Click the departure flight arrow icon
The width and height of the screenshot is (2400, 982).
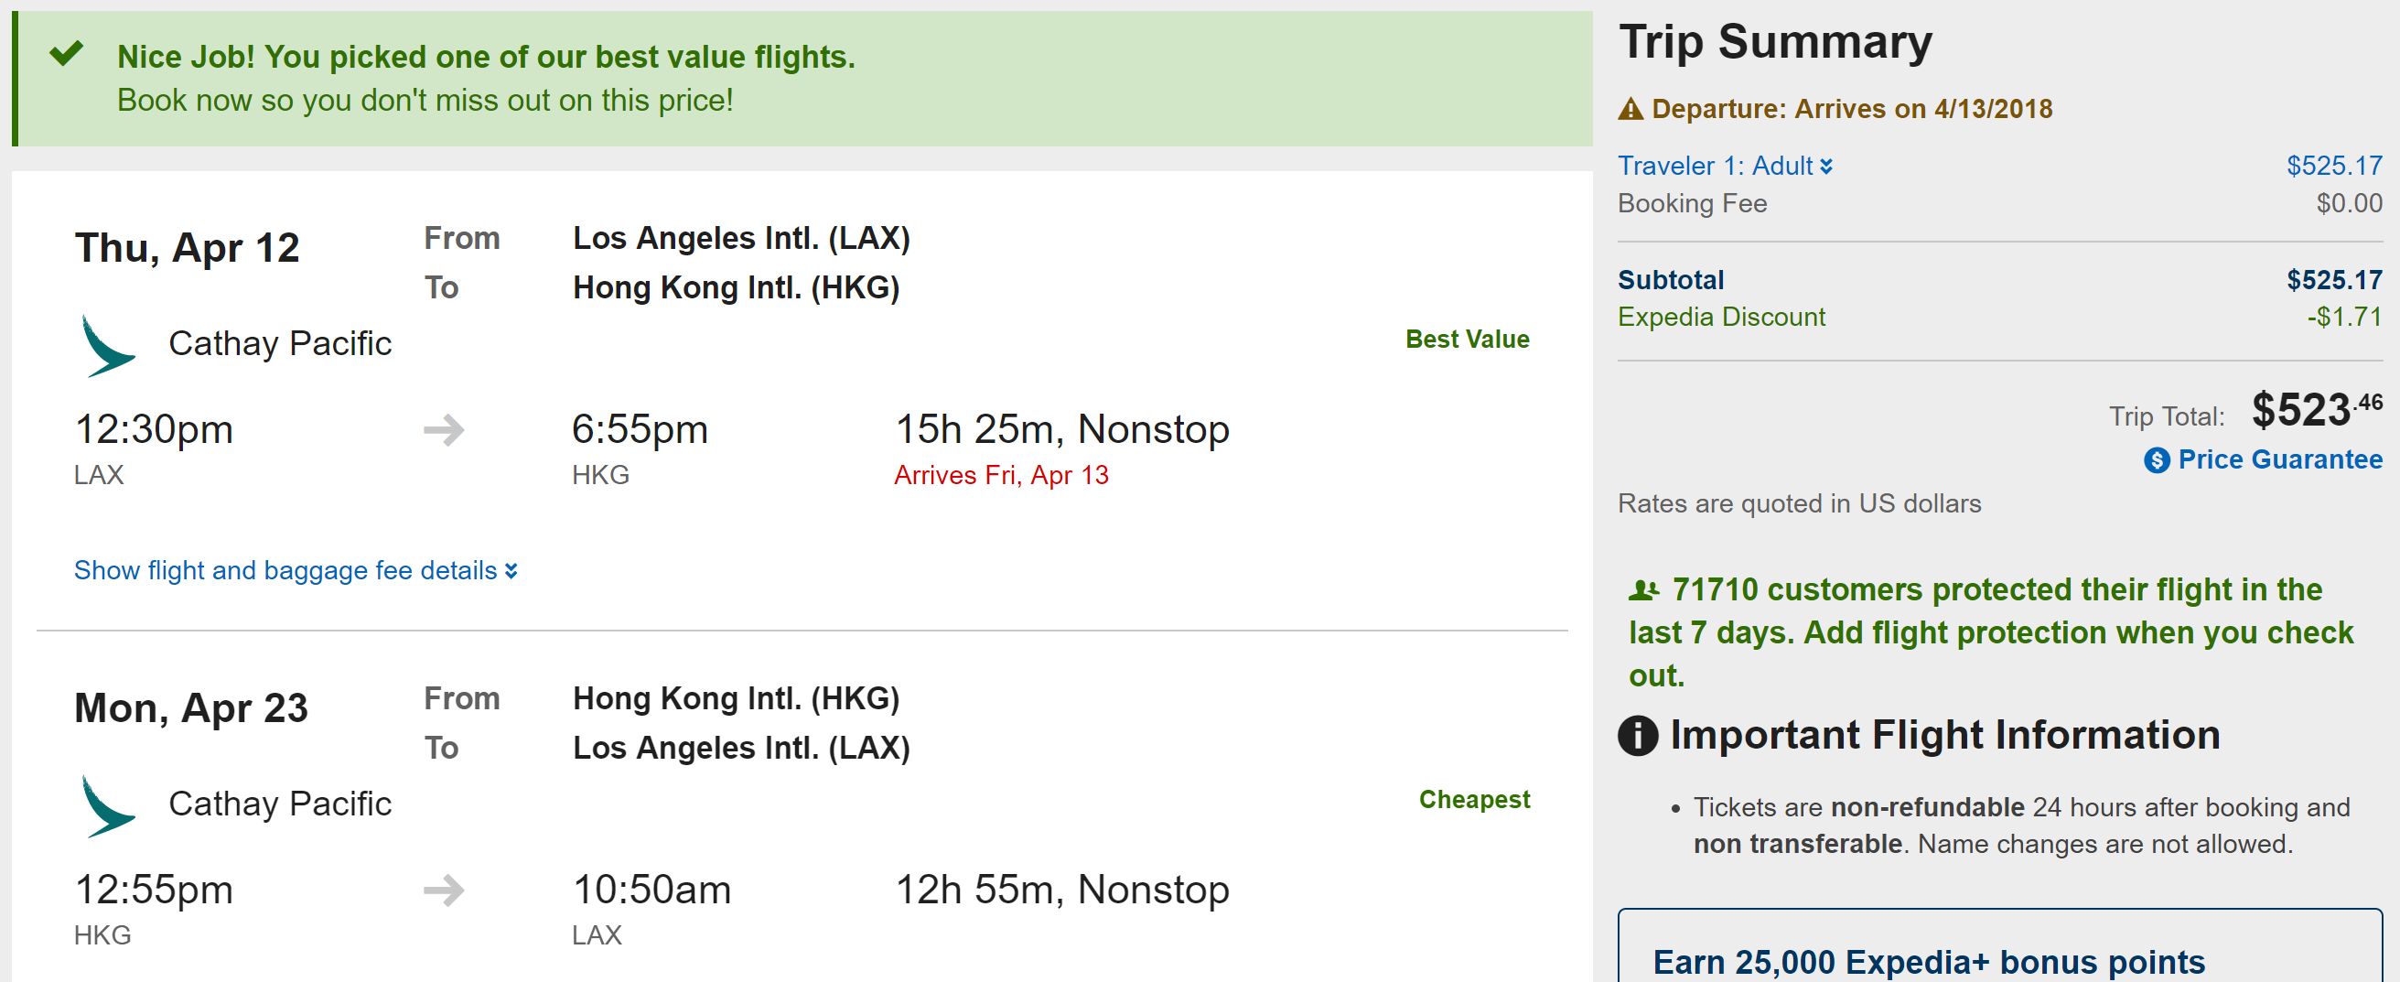click(x=444, y=429)
